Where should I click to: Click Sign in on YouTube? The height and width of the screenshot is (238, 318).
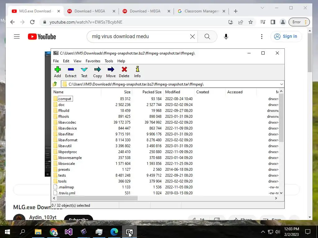click(286, 37)
